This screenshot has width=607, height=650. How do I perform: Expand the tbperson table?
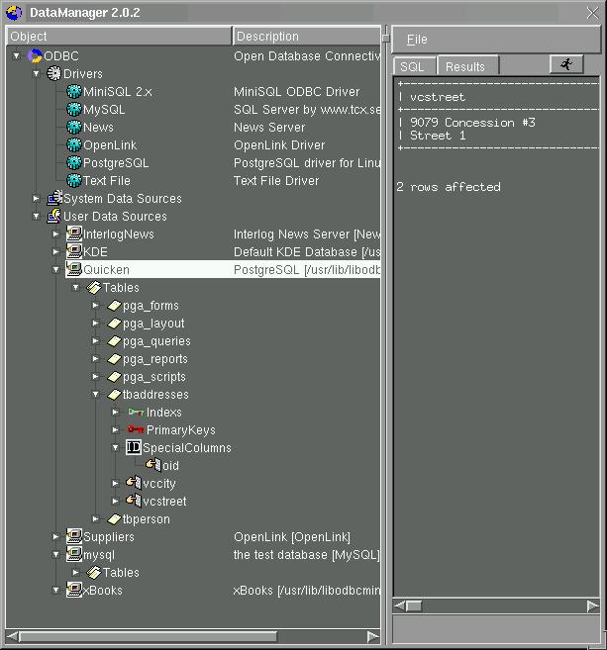[95, 518]
